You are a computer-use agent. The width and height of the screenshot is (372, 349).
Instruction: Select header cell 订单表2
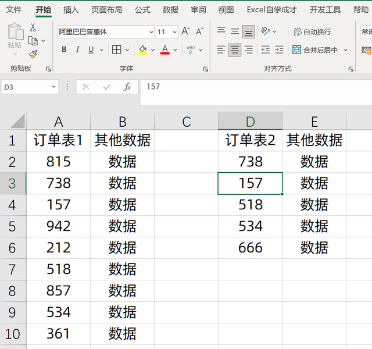tap(251, 140)
